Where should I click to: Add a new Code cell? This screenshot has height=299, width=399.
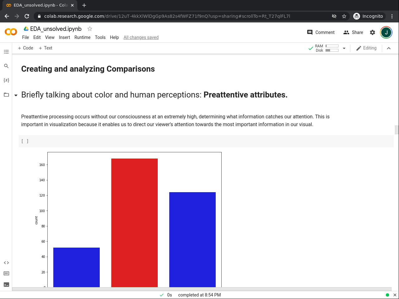pyautogui.click(x=26, y=48)
